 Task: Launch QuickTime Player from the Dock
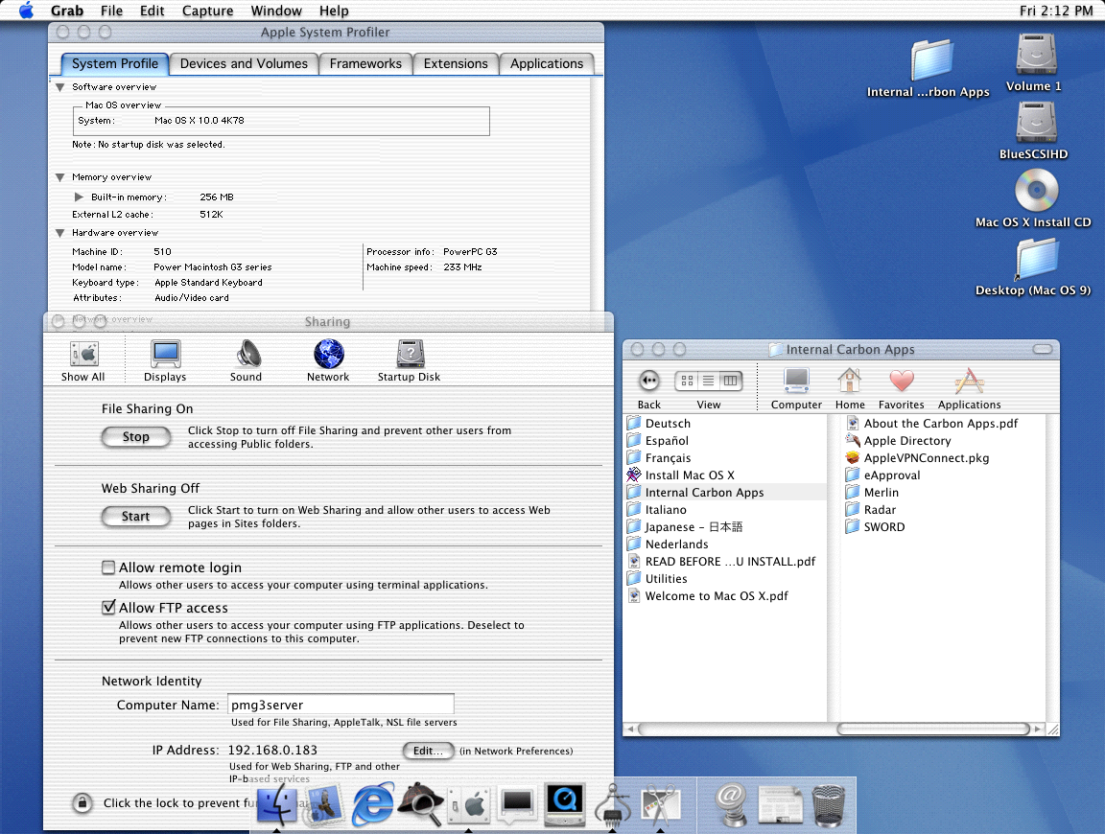click(564, 804)
